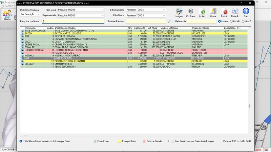
Task: Click the help question mark in title bar
Action: click(x=241, y=3)
